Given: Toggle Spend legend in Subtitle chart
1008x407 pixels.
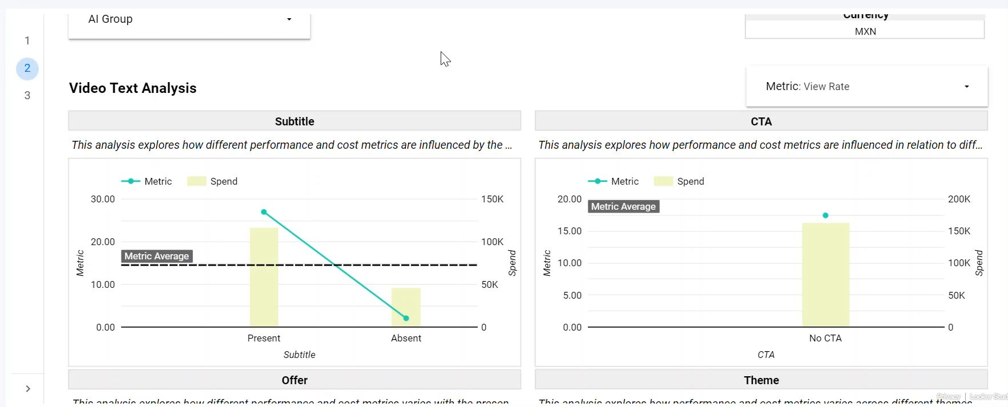Looking at the screenshot, I should click(x=213, y=181).
